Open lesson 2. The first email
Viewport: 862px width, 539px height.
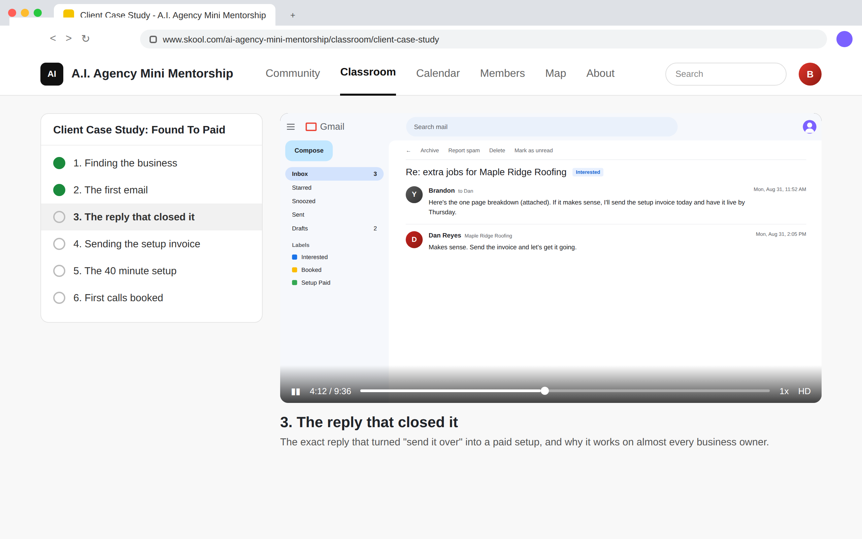[x=152, y=190]
